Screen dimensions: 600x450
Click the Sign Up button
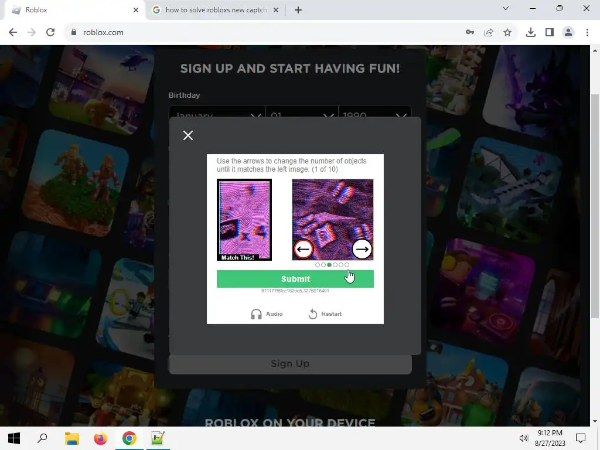click(290, 364)
